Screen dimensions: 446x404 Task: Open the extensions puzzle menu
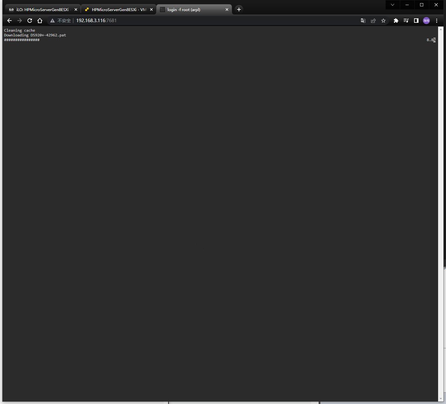tap(396, 21)
